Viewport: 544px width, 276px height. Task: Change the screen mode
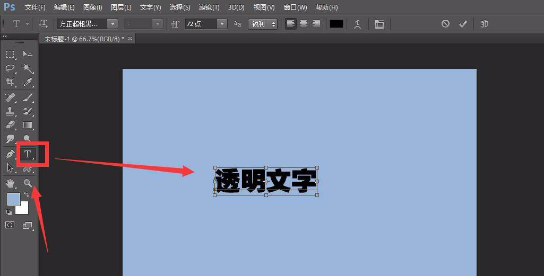pyautogui.click(x=28, y=226)
